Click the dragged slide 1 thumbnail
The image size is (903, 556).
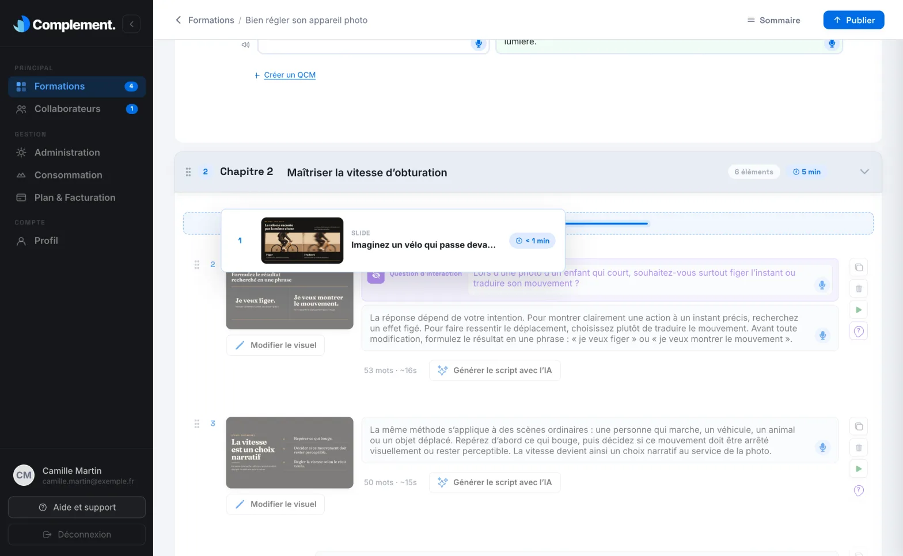coord(302,241)
